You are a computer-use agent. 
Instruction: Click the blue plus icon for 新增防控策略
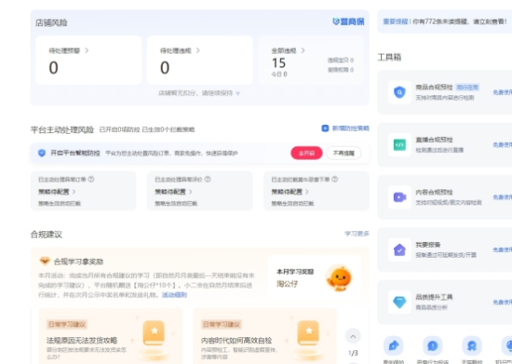(x=325, y=128)
